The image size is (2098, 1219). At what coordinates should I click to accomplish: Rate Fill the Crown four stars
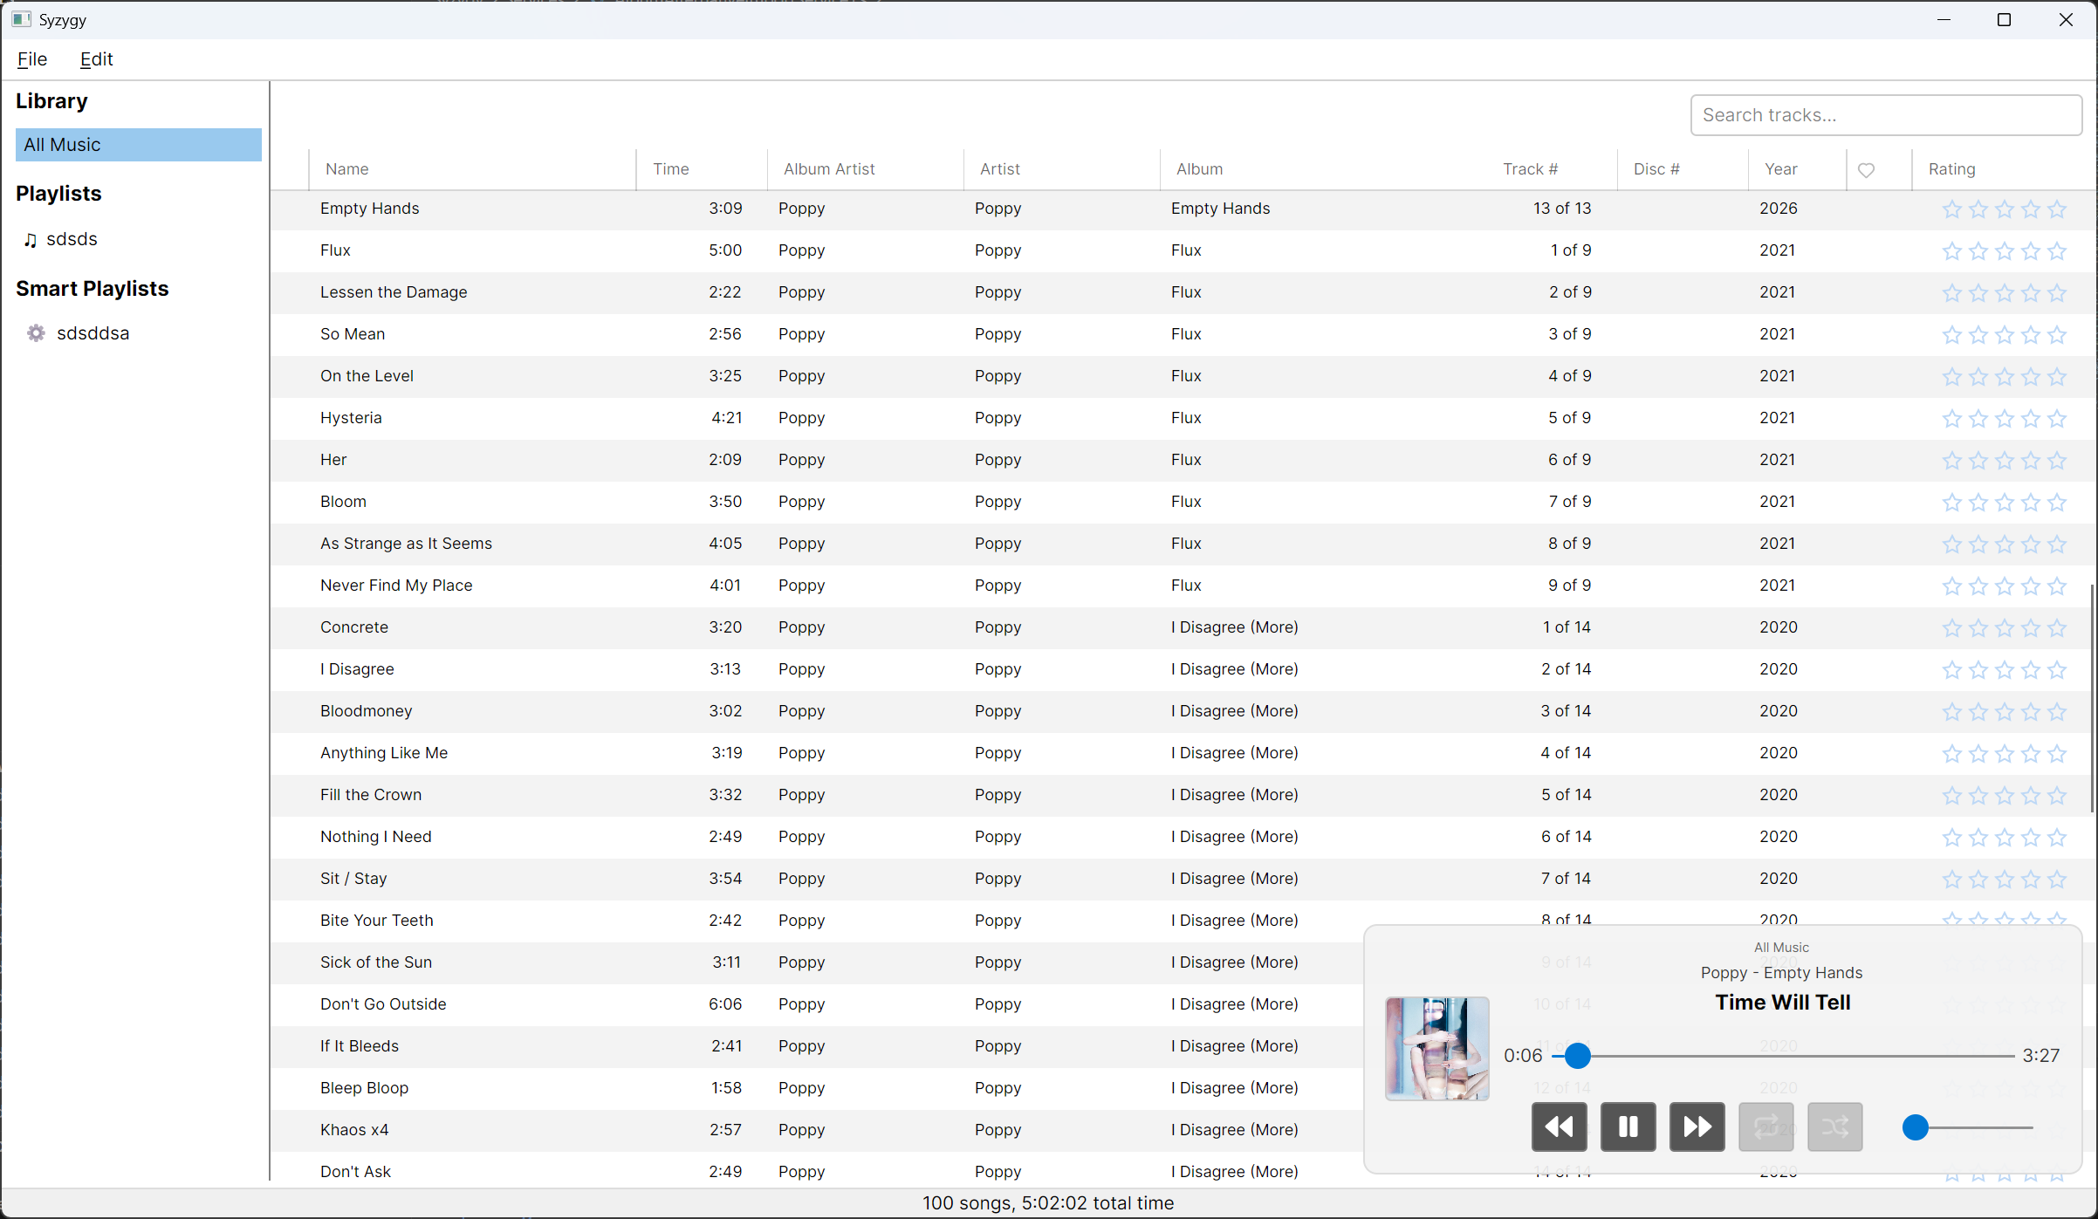(2031, 796)
